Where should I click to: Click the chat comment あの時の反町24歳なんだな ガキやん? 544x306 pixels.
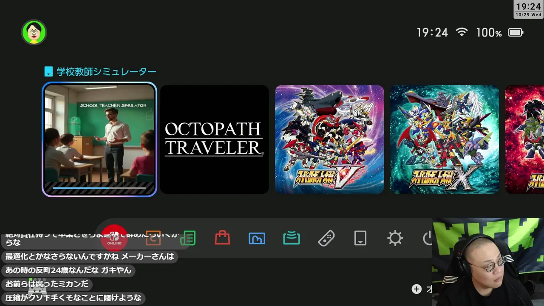(68, 270)
